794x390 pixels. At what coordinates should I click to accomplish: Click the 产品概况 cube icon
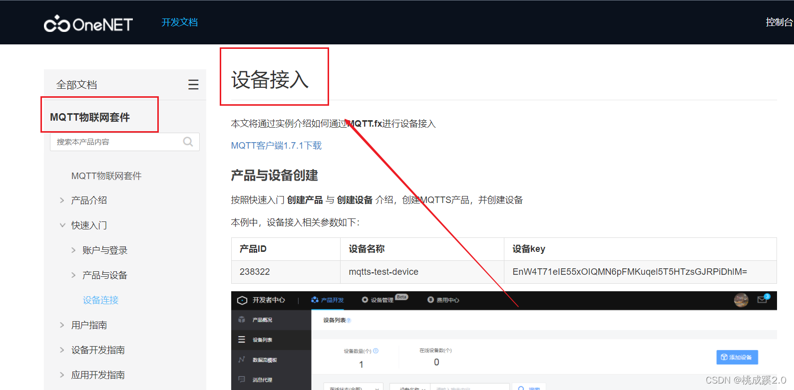(242, 320)
